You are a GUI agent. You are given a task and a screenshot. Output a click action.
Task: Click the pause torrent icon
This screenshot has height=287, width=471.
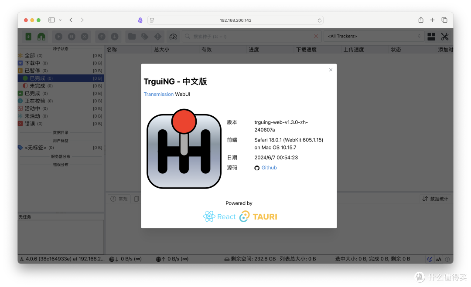[x=72, y=37]
